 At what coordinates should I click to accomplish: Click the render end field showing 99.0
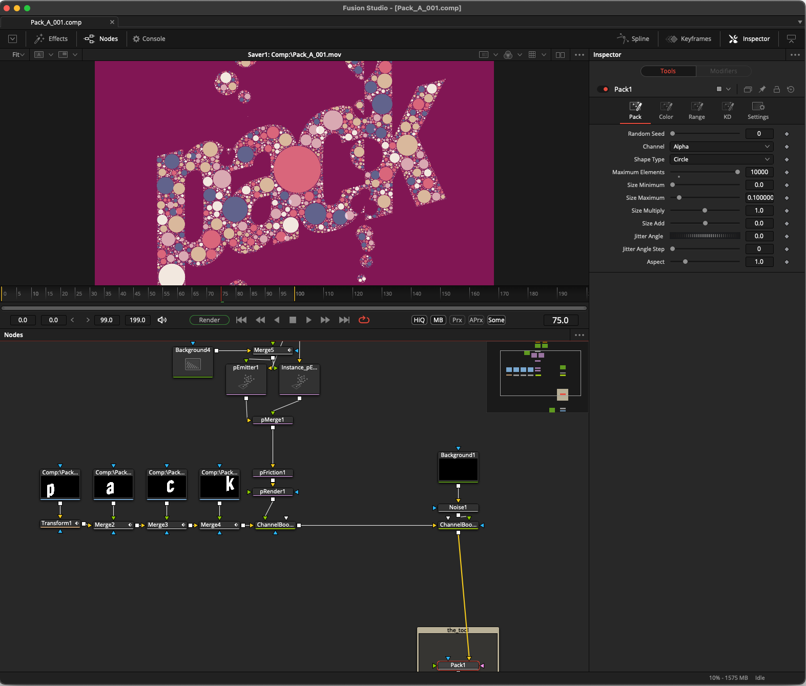point(107,320)
